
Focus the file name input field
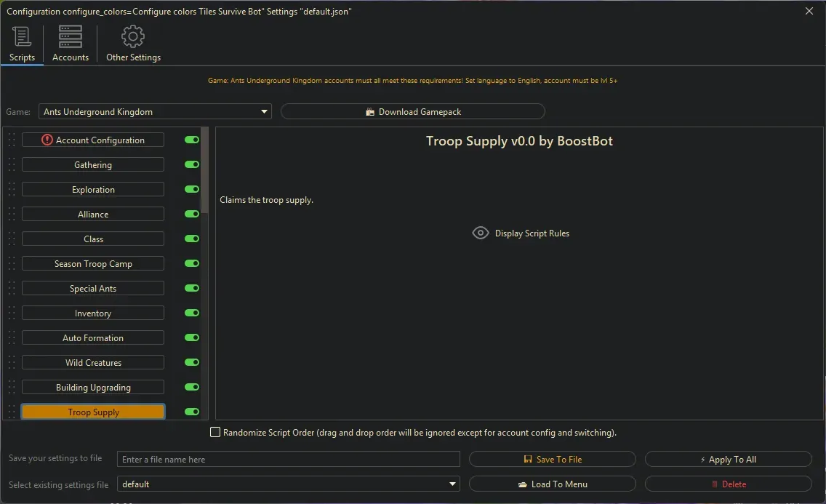289,460
